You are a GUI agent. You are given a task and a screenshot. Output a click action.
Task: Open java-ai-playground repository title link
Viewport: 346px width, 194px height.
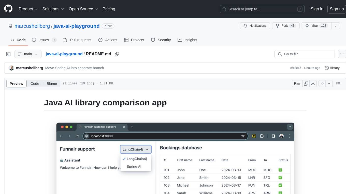pos(76,26)
